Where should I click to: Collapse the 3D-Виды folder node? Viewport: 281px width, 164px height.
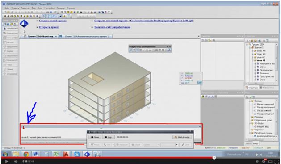point(249,123)
